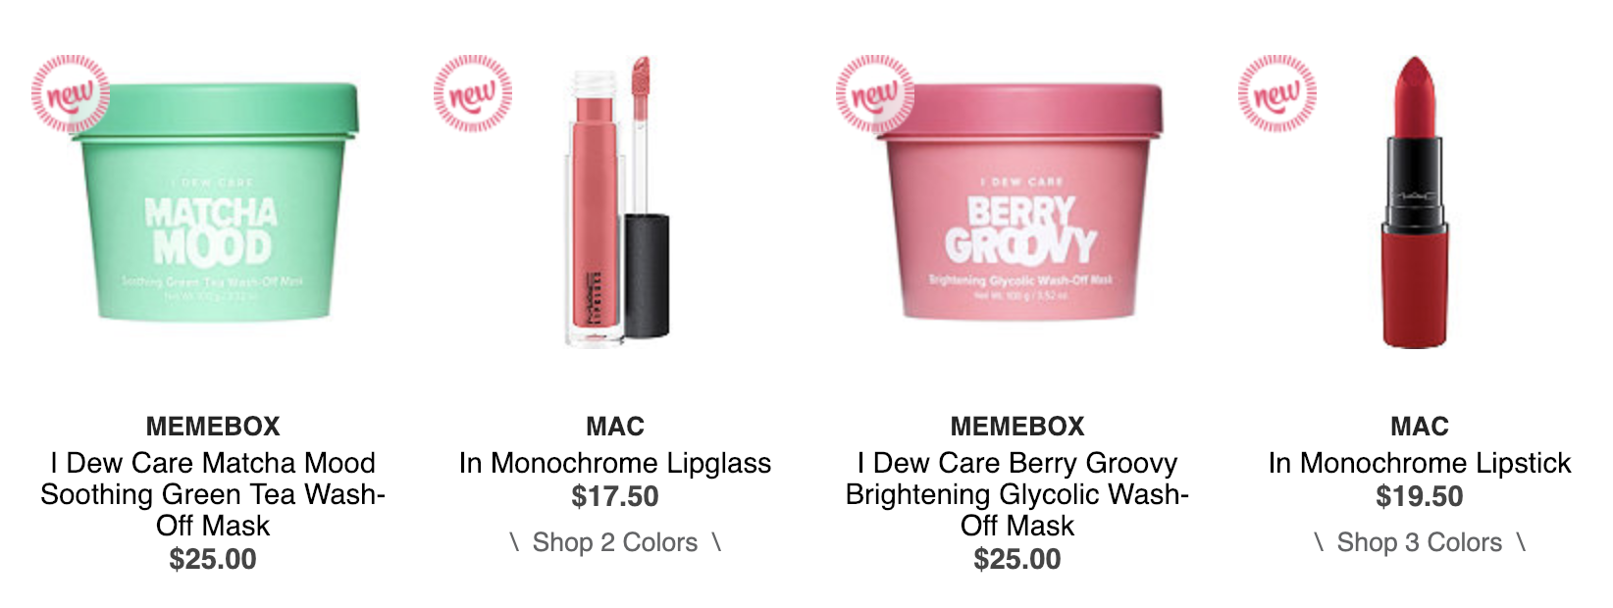The width and height of the screenshot is (1613, 608).
Task: Open the red MAC lipstick image
Action: (x=1414, y=202)
